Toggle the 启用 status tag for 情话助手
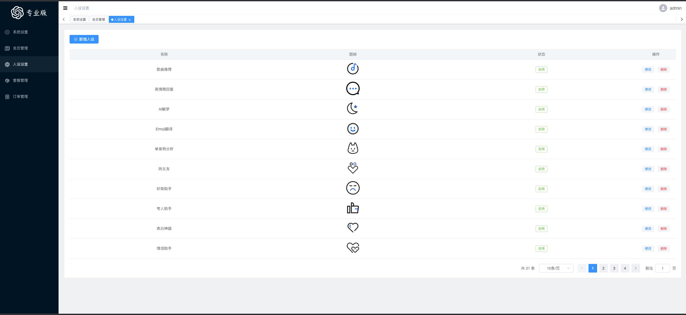 (541, 249)
